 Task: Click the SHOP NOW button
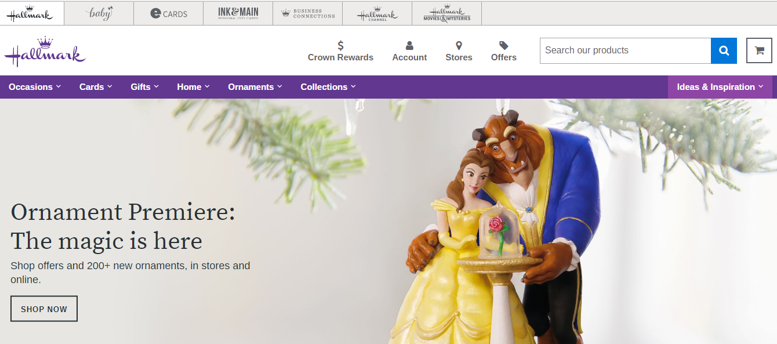click(x=44, y=309)
